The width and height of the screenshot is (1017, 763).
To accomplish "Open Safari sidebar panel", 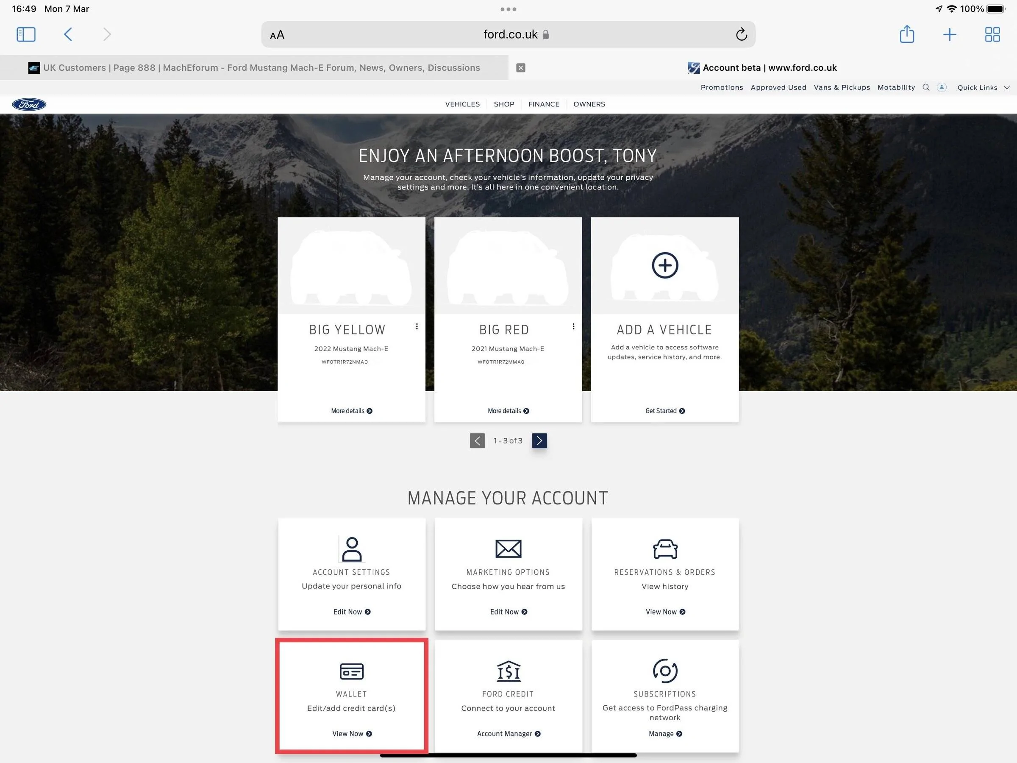I will pyautogui.click(x=26, y=34).
